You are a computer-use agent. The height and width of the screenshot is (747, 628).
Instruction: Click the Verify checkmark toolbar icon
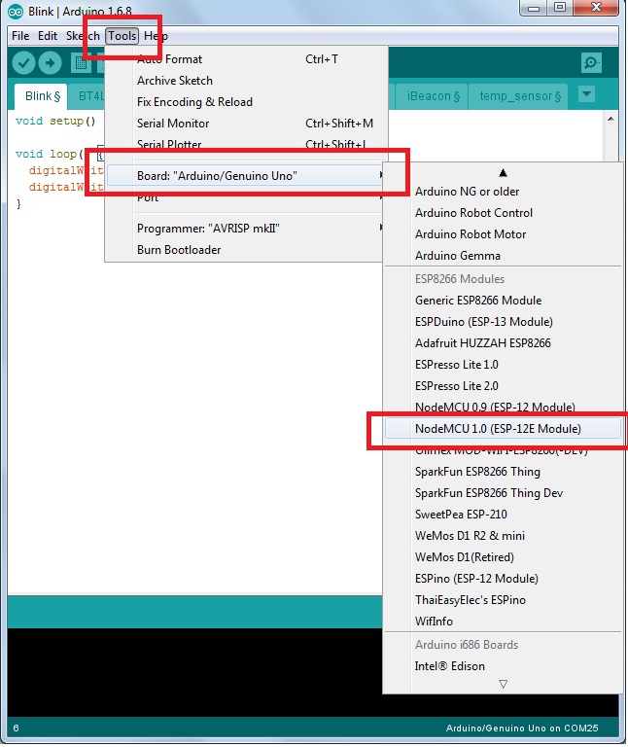(x=23, y=62)
